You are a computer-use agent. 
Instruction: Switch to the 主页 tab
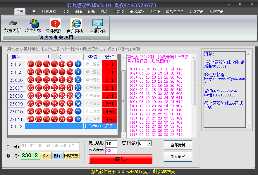pyautogui.click(x=20, y=11)
